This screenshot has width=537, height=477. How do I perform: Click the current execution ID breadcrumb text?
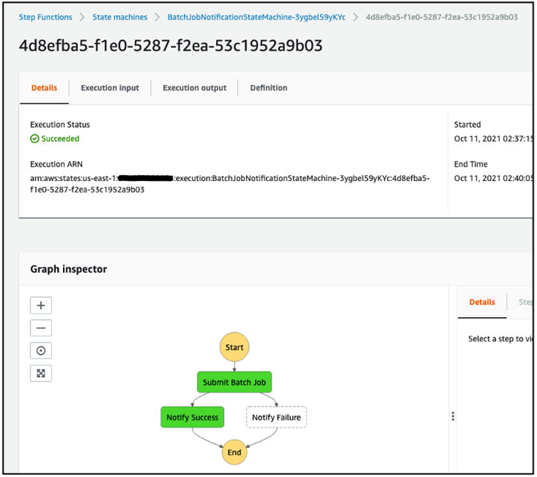point(442,17)
